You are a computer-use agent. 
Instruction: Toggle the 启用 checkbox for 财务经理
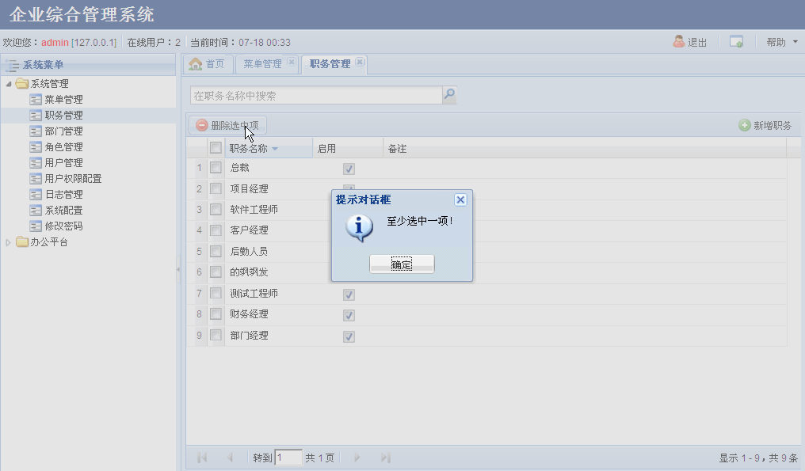[349, 315]
